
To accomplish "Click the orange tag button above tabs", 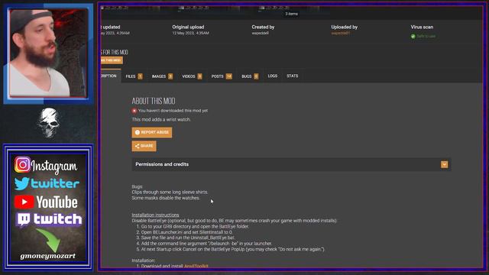I will click(x=112, y=60).
